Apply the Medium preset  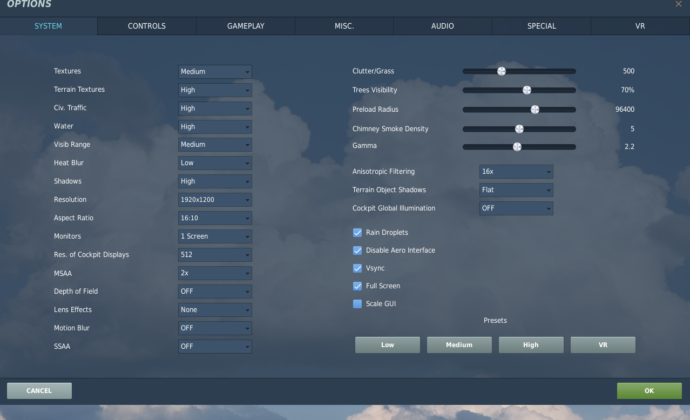pyautogui.click(x=459, y=345)
